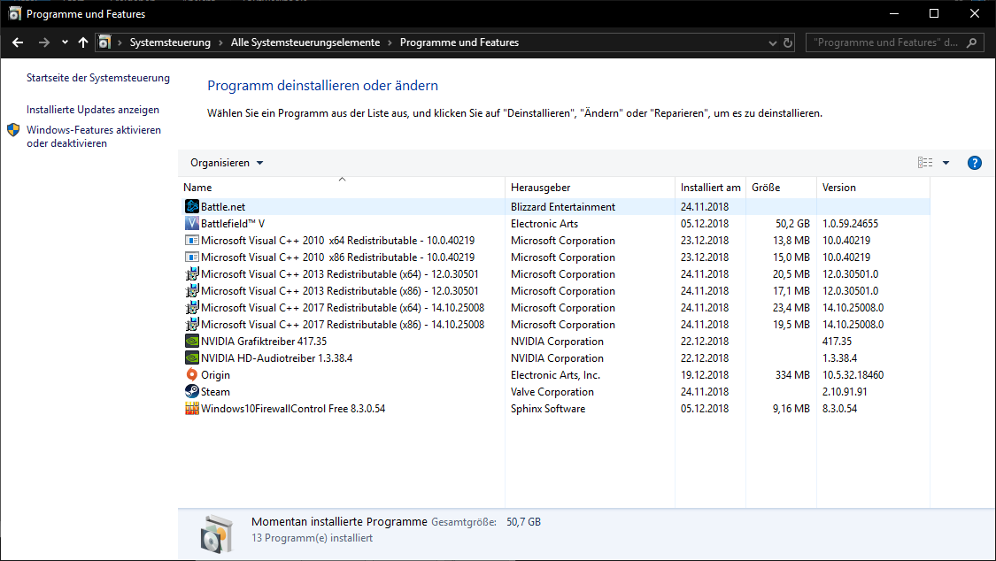
Task: Click Programme und Features breadcrumb
Action: point(459,42)
